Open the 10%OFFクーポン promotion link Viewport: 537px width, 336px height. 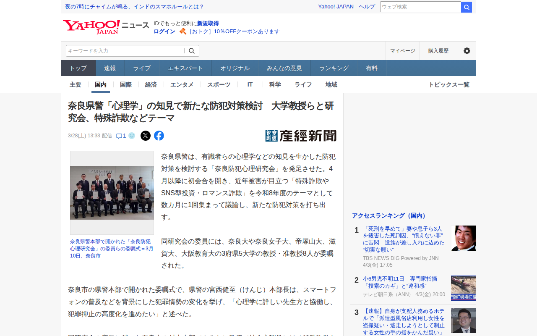pyautogui.click(x=234, y=31)
